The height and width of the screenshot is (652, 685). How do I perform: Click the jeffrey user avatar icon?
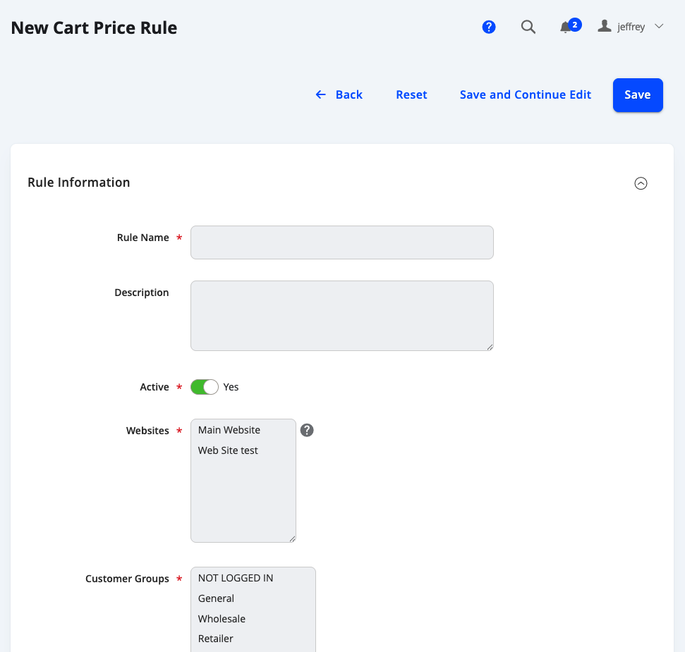[604, 26]
